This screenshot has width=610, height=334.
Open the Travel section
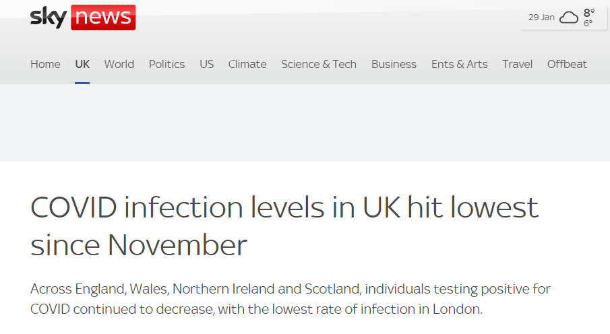[517, 64]
